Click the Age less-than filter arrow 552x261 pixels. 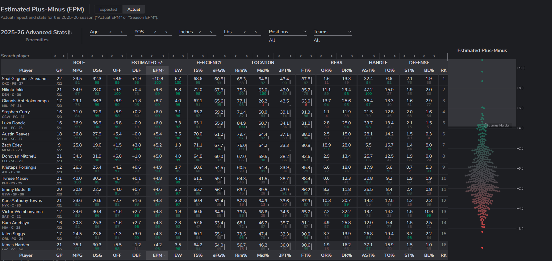click(x=121, y=32)
